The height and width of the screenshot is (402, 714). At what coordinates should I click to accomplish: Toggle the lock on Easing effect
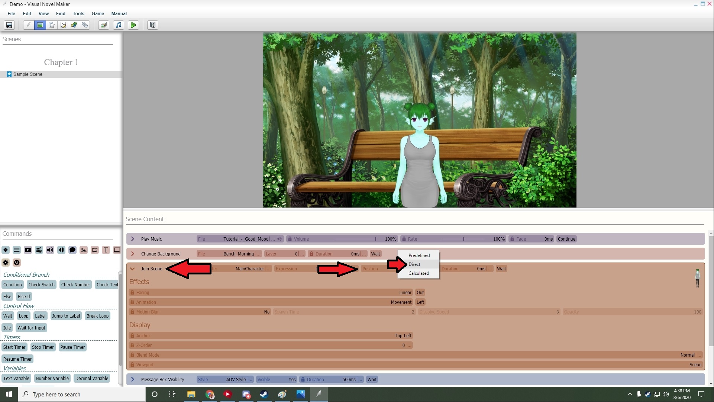tap(132, 293)
